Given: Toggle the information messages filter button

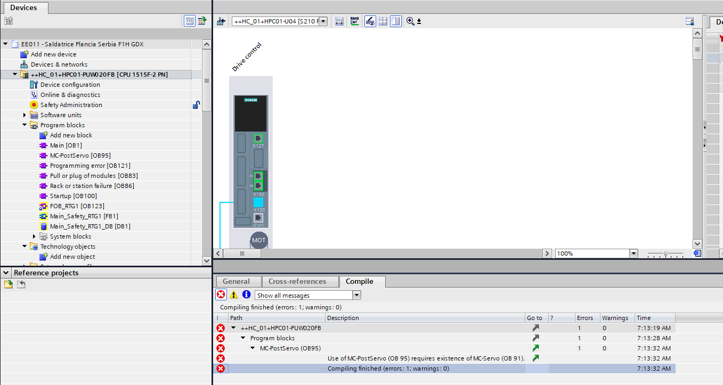Looking at the screenshot, I should [246, 295].
